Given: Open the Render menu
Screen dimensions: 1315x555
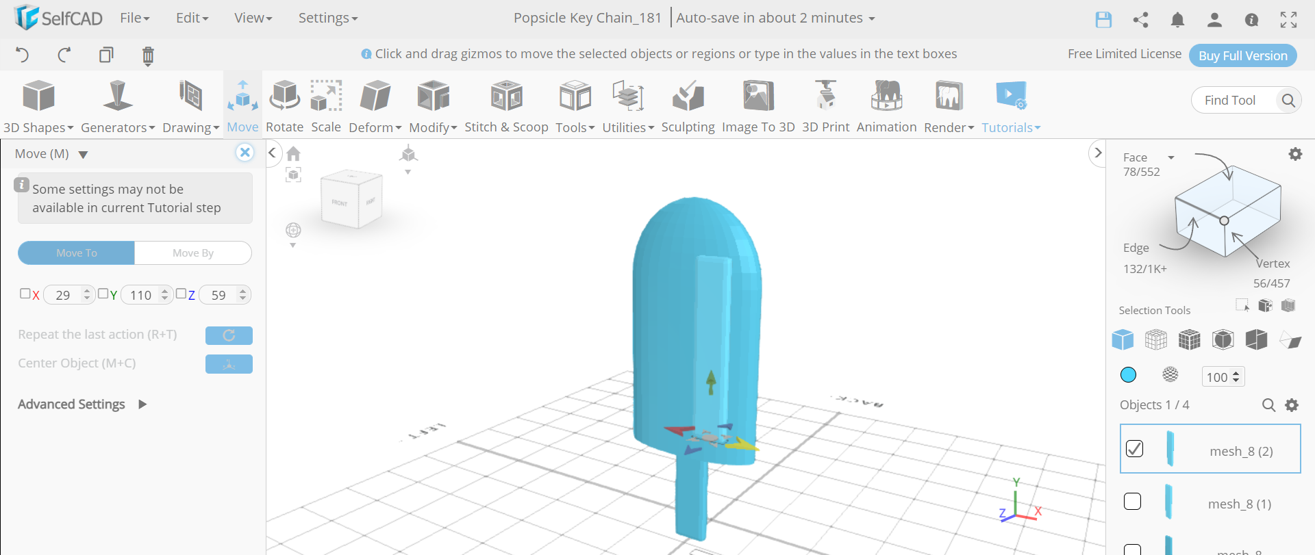Looking at the screenshot, I should tap(949, 106).
